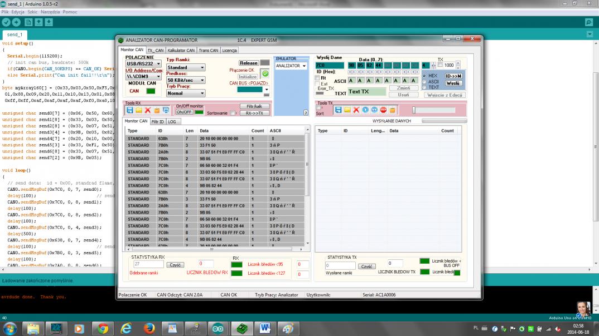Enable the Rt checkbox
Screen dimensions: 599x336
coord(317,78)
